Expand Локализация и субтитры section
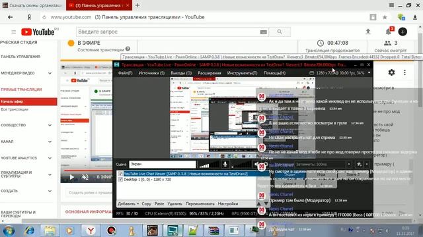Screen dimensions: 423x237 [x=50, y=174]
